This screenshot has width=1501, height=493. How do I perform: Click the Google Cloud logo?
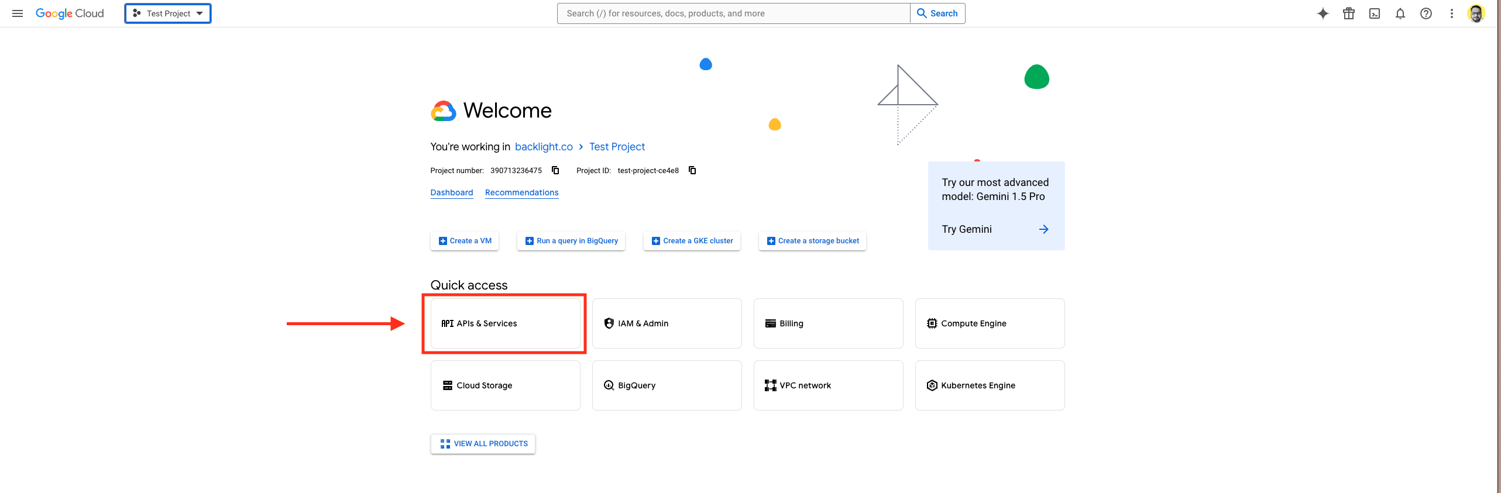pyautogui.click(x=70, y=13)
